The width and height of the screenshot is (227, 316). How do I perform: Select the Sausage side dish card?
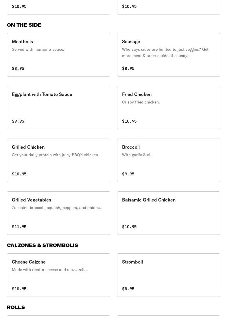168,55
